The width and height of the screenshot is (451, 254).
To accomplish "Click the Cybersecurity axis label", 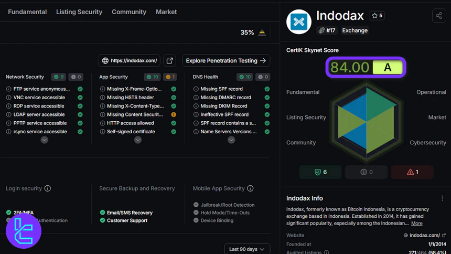I will (x=428, y=143).
